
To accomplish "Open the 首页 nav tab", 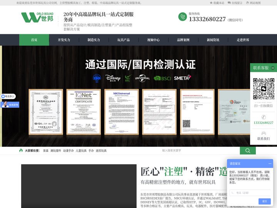I will (34, 40).
